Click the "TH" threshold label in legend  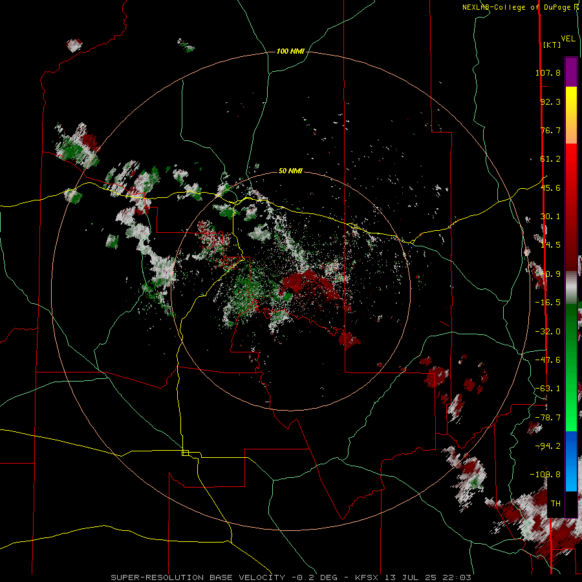(555, 504)
